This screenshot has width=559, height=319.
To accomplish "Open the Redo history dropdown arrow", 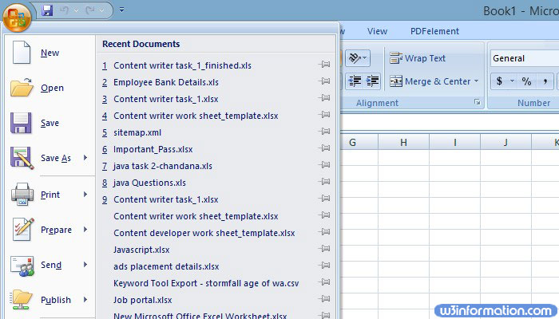I will coord(102,10).
